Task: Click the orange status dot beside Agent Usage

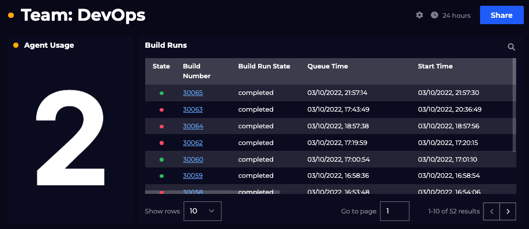Action: (16, 45)
